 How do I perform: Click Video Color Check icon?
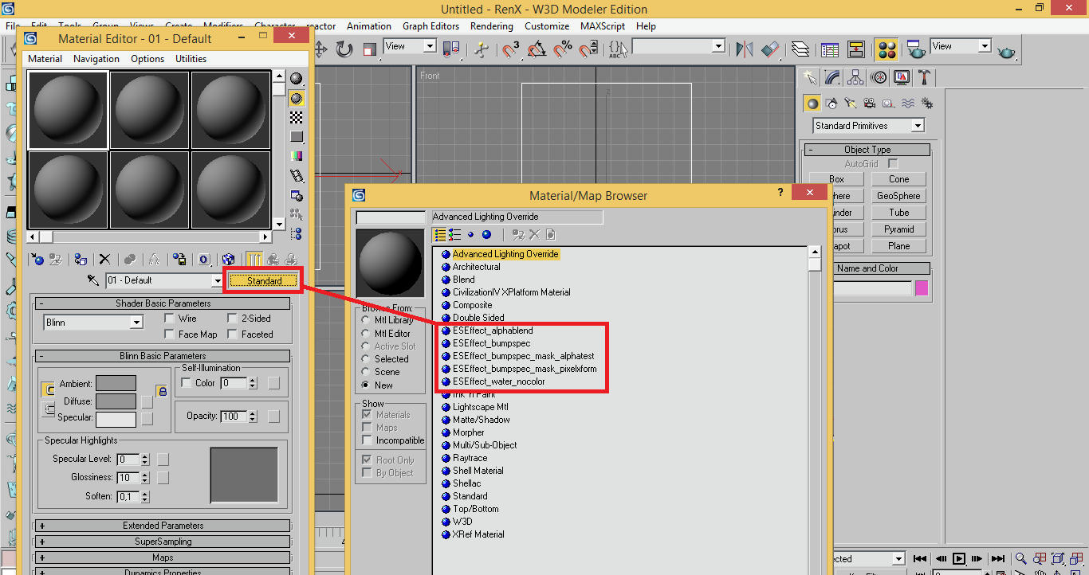297,156
